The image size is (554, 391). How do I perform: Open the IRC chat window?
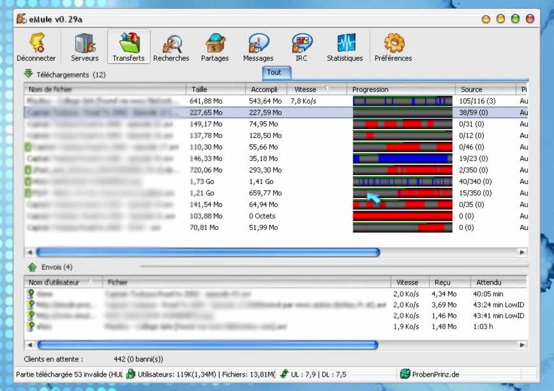click(x=302, y=47)
